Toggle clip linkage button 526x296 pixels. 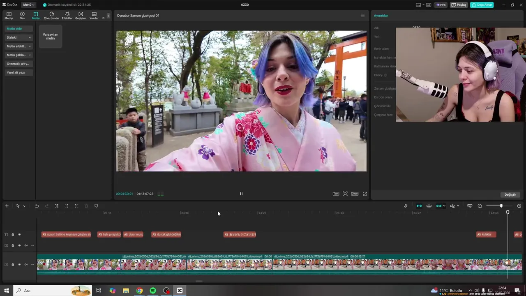coord(438,206)
